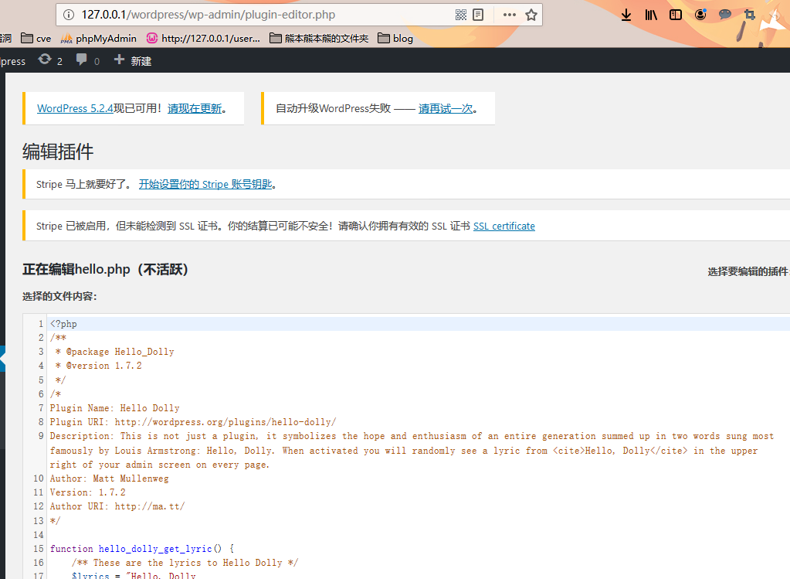
Task: Click the SSL certificate link
Action: (503, 226)
